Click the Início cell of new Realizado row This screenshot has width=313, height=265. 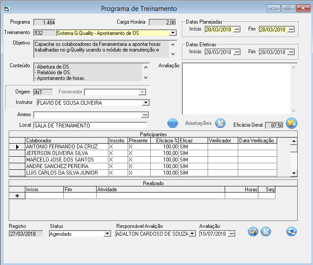[x=44, y=196]
